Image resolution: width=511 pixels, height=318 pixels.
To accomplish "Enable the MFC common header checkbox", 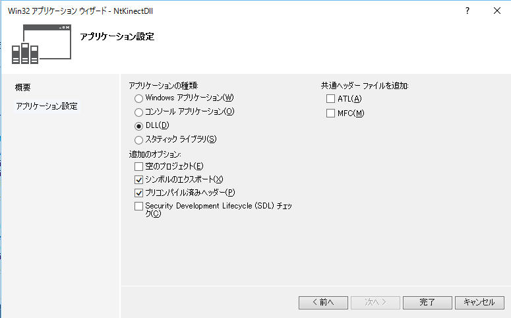I will point(331,113).
